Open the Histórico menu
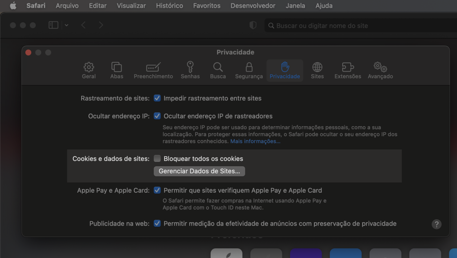457x258 pixels. [x=169, y=6]
